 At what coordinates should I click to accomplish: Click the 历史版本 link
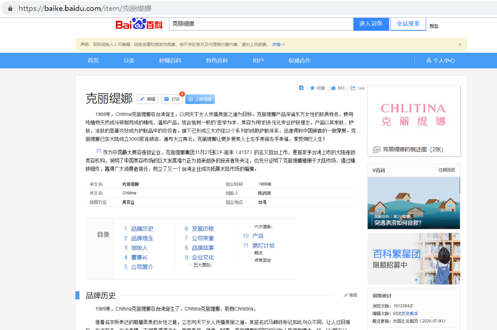point(410,313)
